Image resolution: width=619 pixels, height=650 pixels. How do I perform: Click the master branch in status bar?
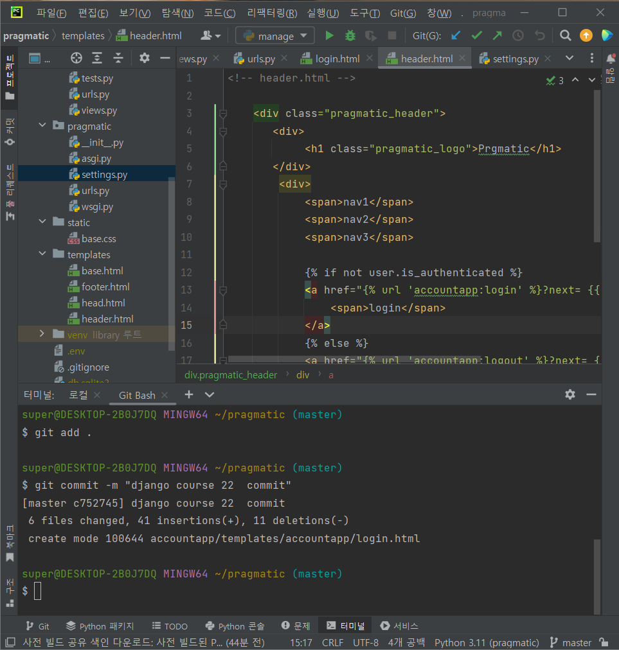(x=576, y=642)
